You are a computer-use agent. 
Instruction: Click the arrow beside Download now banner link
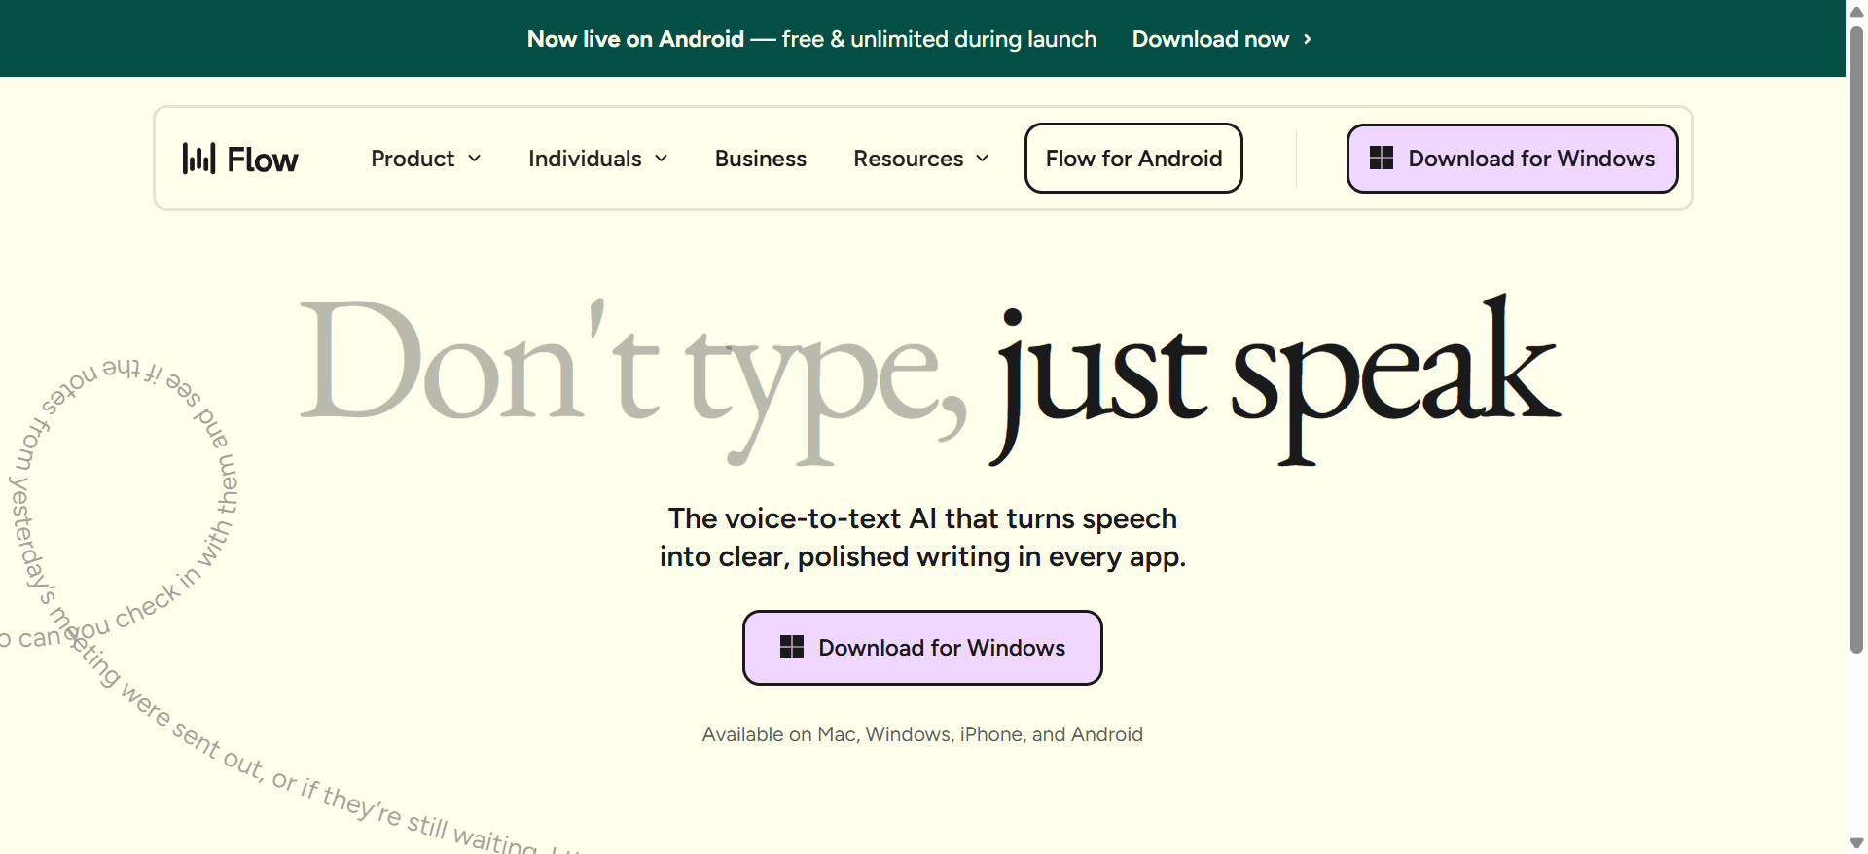coord(1308,39)
